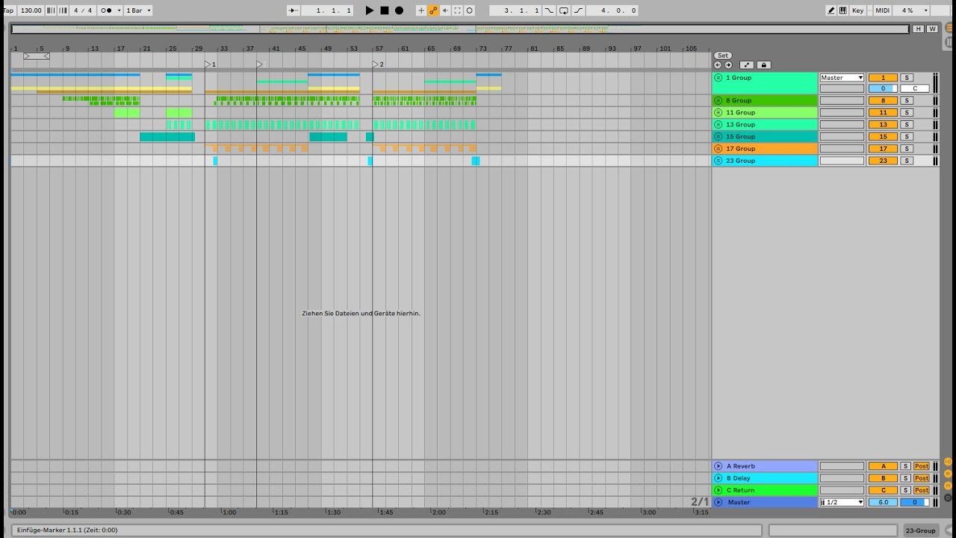Toggle the Computer MIDI Keyboard icon
Image resolution: width=956 pixels, height=538 pixels.
point(843,10)
